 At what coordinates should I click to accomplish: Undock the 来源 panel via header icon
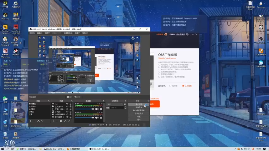point(72,101)
